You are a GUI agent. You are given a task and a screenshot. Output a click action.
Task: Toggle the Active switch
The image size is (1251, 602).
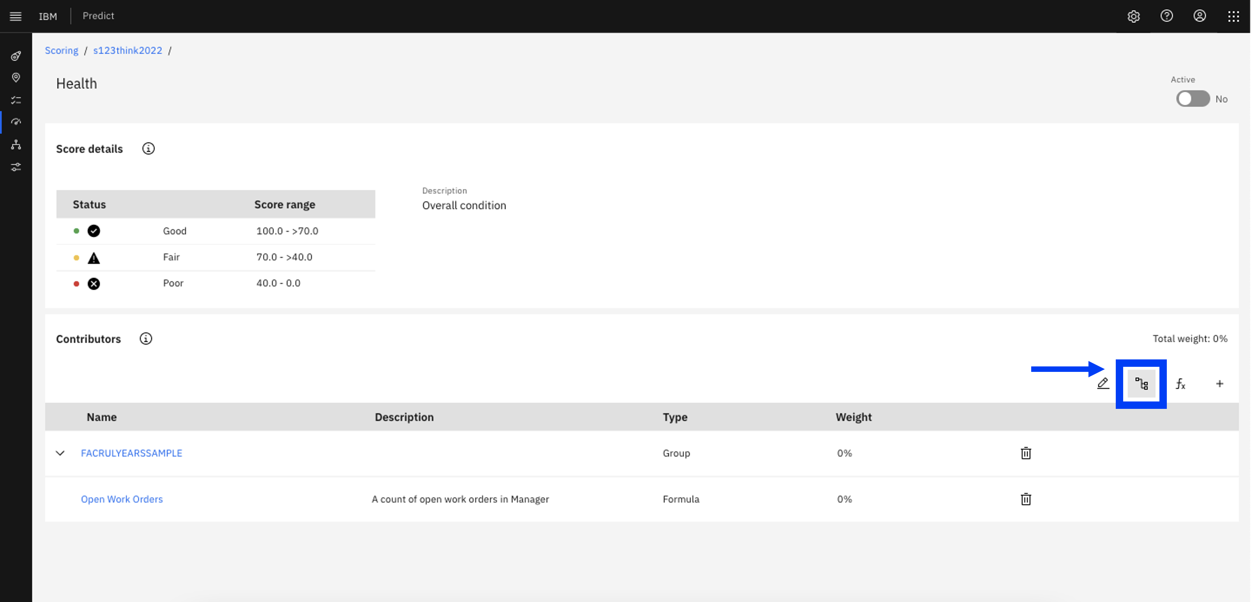(x=1193, y=99)
